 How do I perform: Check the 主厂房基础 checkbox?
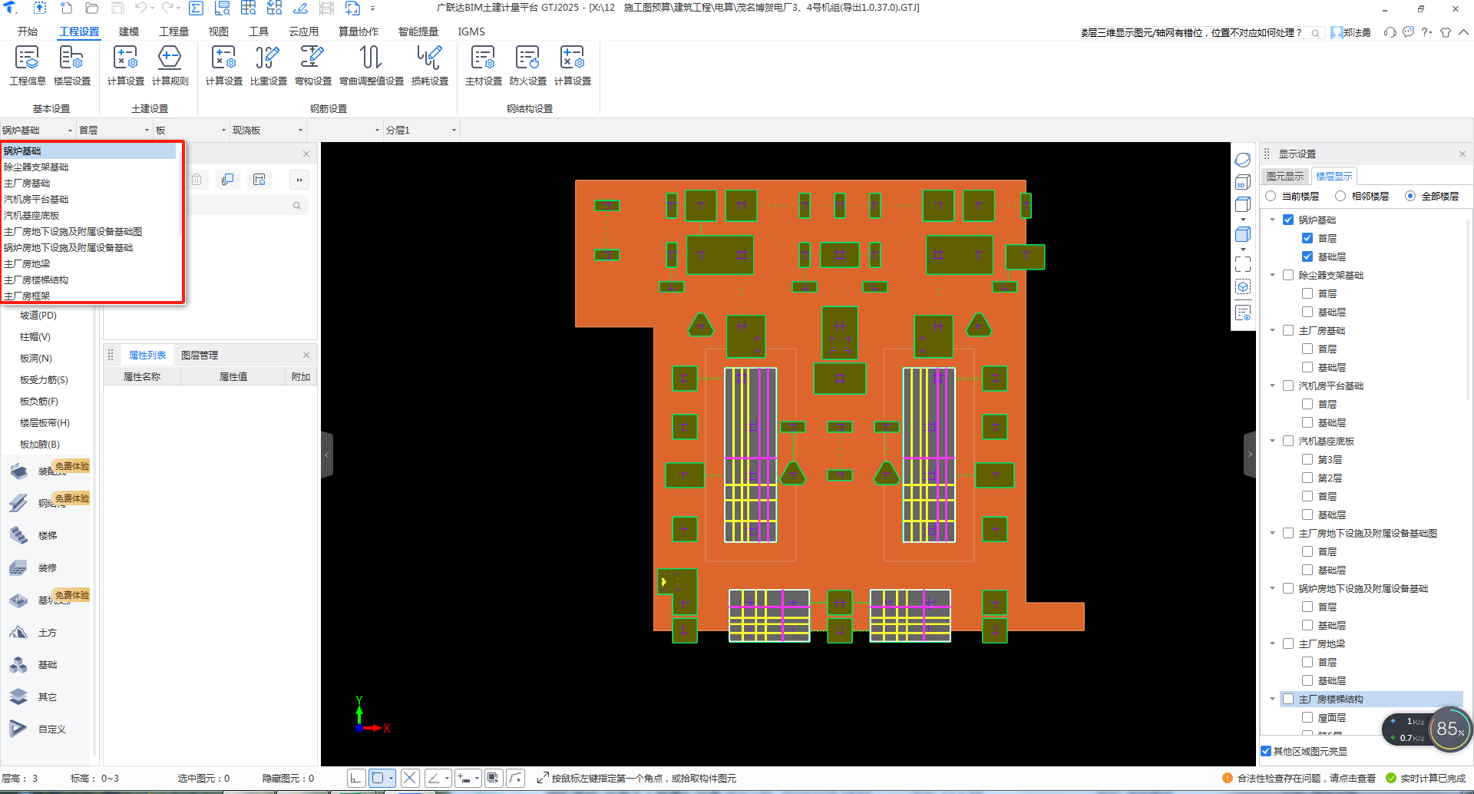coord(1288,330)
